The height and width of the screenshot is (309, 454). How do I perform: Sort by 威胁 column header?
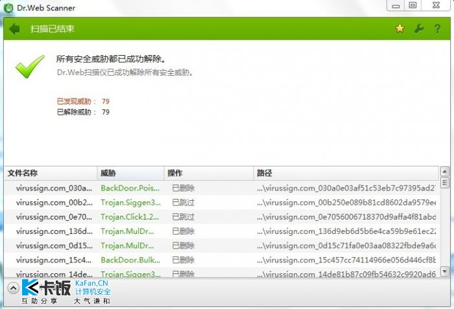130,173
